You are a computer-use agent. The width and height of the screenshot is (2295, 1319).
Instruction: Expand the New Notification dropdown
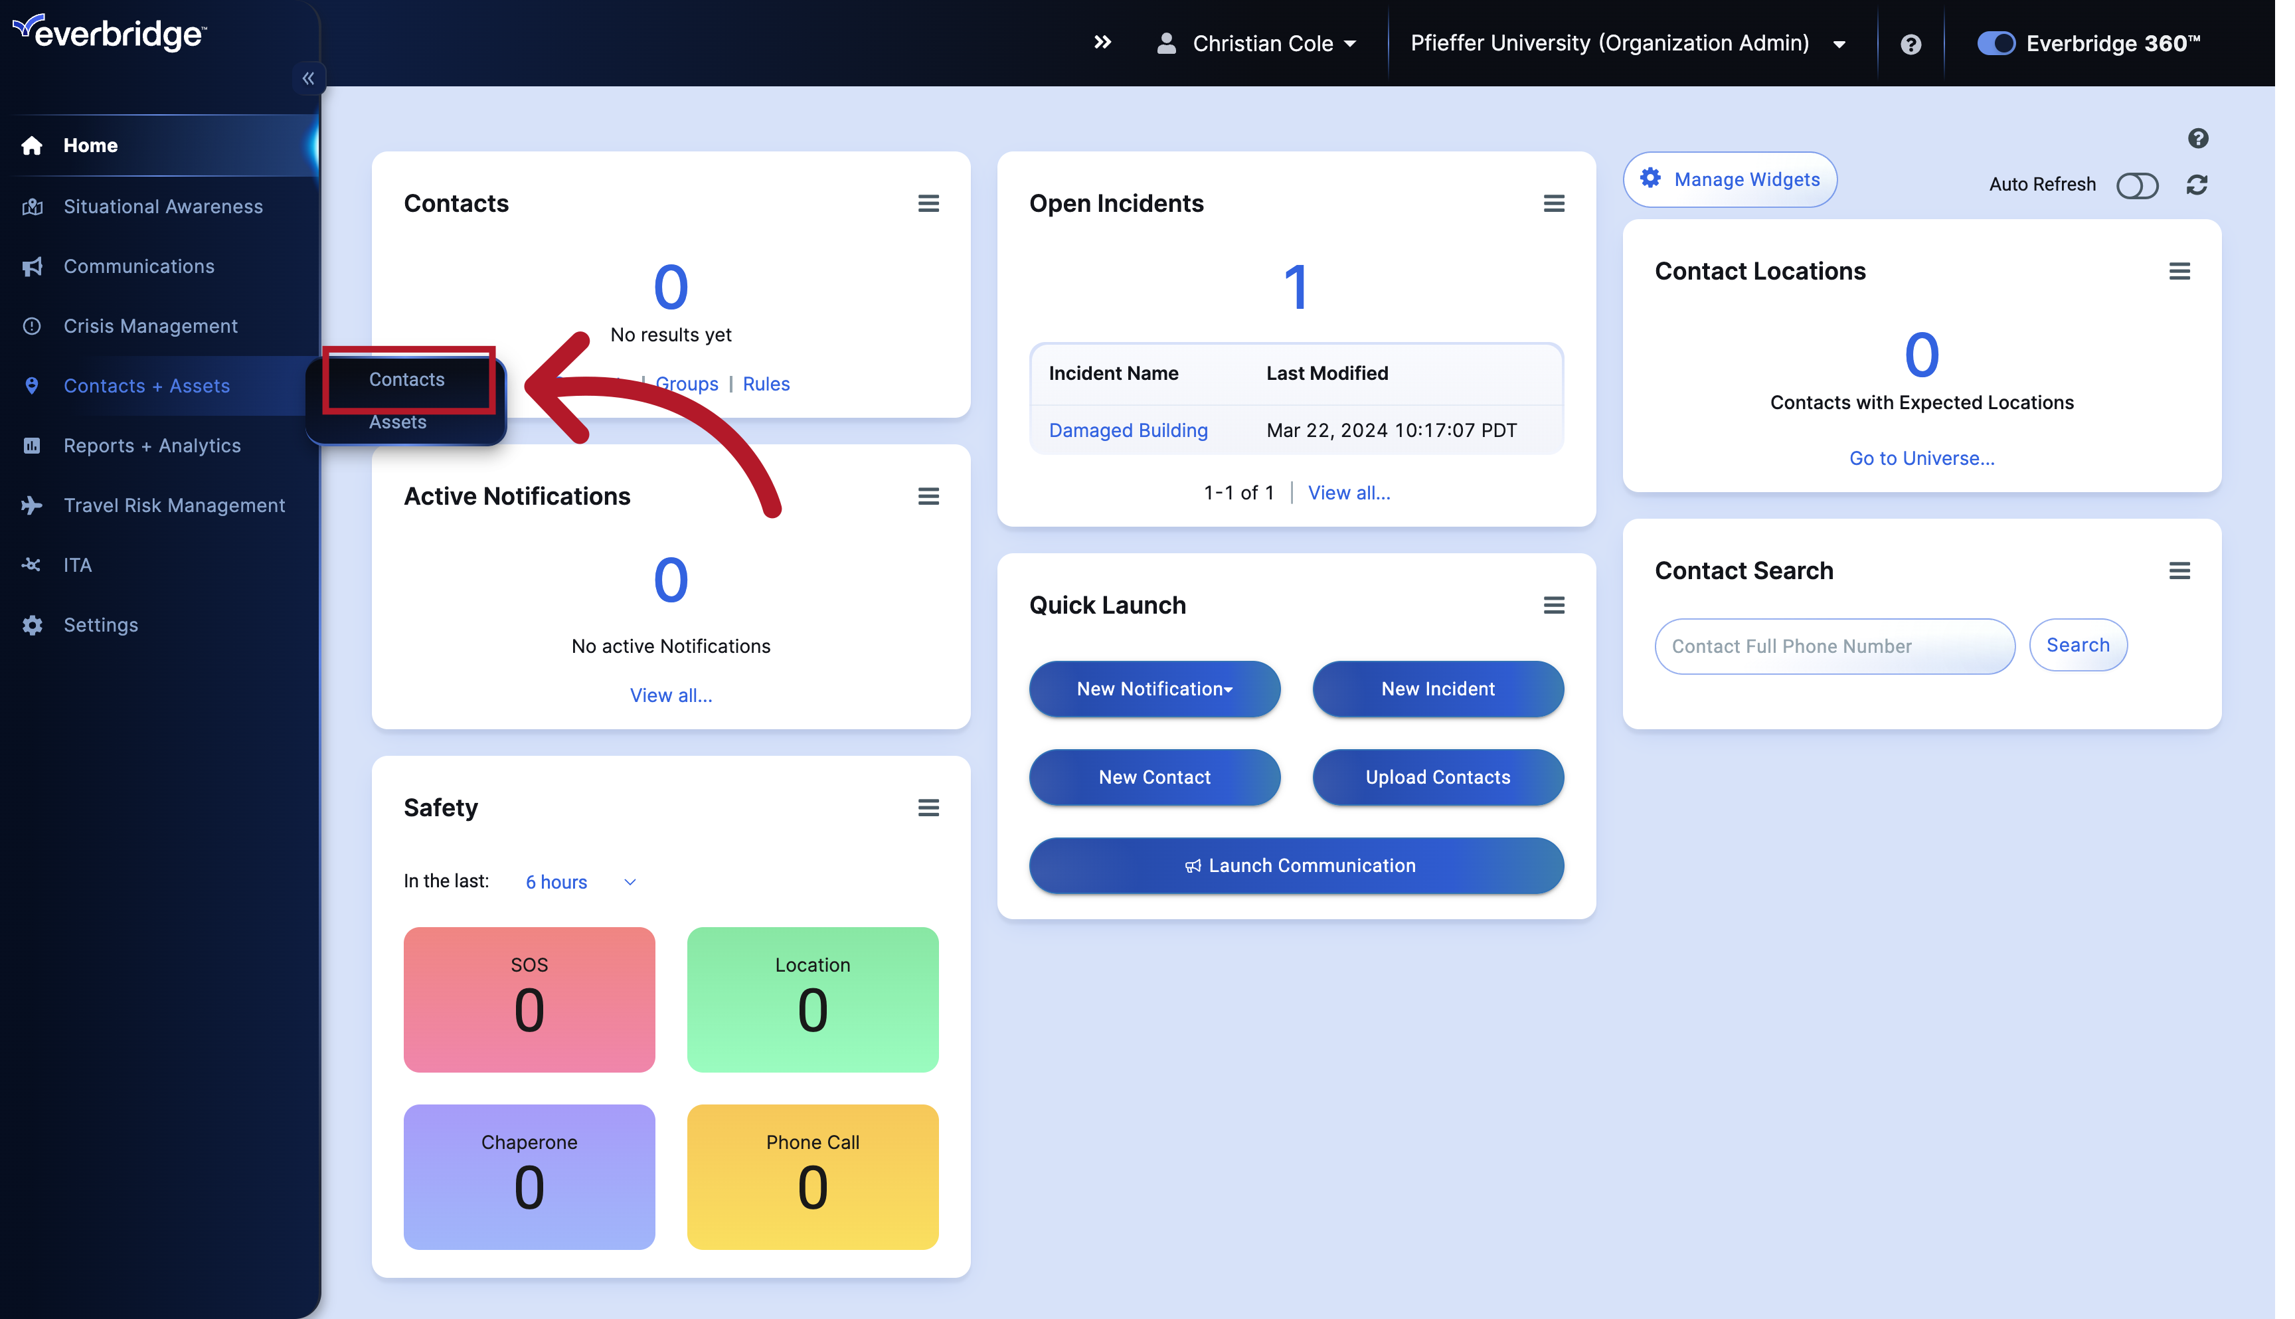[1154, 689]
